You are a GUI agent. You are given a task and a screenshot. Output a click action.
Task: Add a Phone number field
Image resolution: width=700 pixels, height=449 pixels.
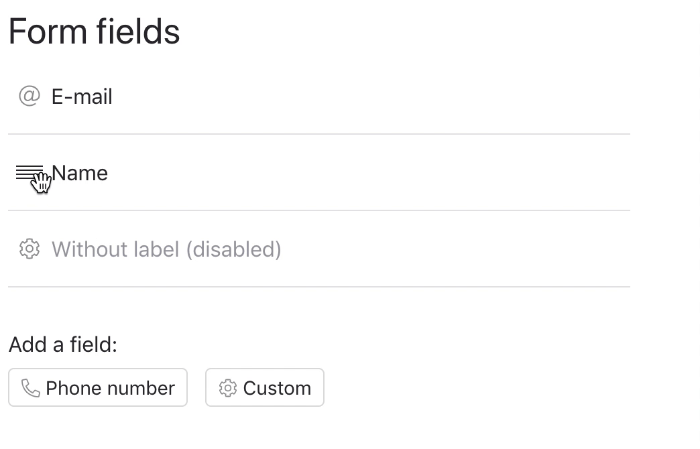click(x=98, y=387)
